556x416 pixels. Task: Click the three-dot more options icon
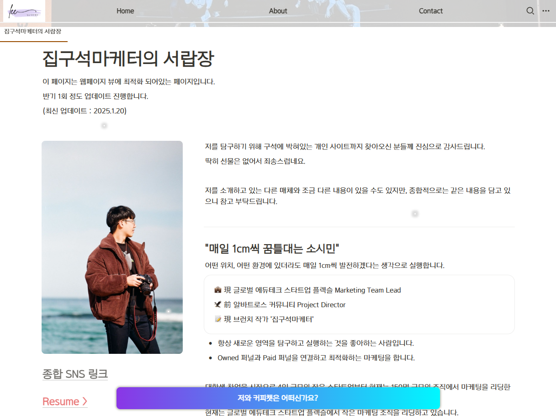pyautogui.click(x=546, y=11)
